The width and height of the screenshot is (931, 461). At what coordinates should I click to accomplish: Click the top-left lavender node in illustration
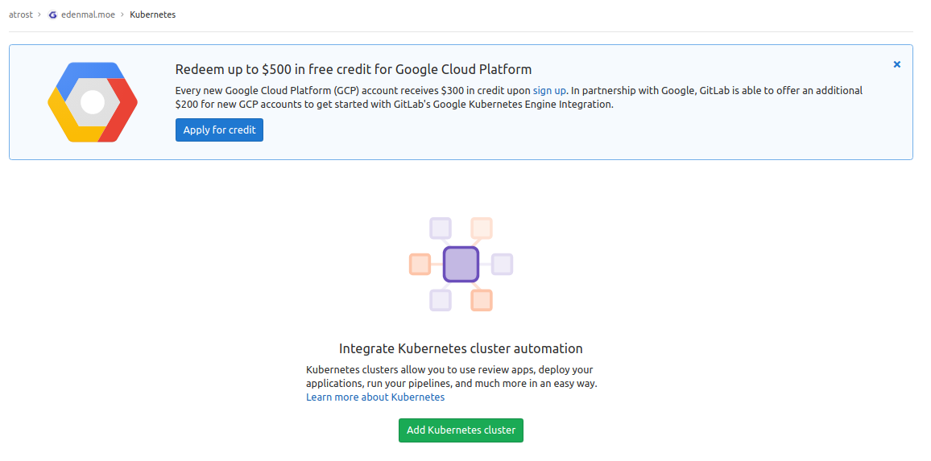[440, 228]
